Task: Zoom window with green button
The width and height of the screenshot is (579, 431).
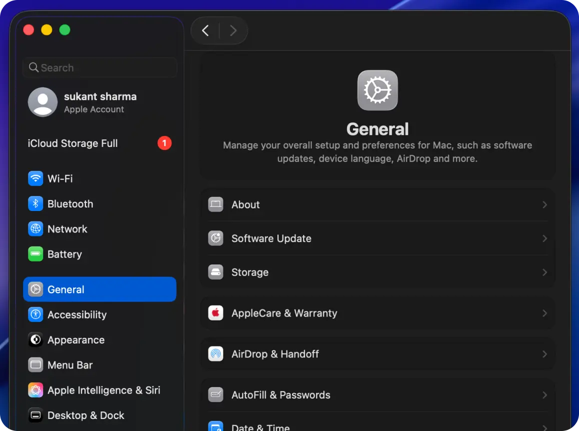Action: pos(64,29)
